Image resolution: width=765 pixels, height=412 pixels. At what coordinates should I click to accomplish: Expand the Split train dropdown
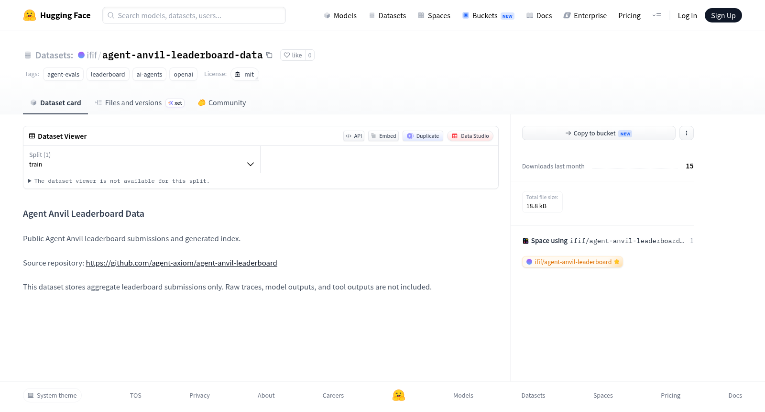(142, 159)
